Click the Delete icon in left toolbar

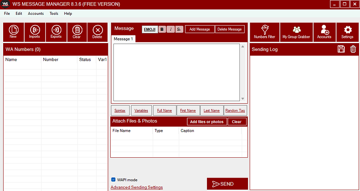click(x=97, y=32)
